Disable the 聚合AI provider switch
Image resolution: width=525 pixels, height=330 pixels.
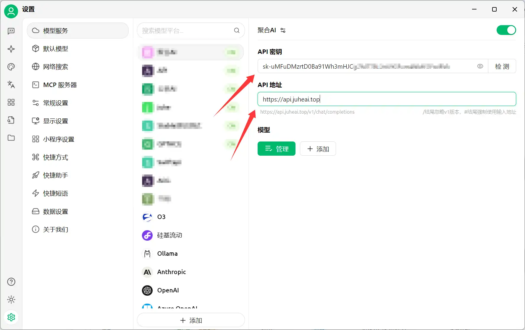(506, 30)
